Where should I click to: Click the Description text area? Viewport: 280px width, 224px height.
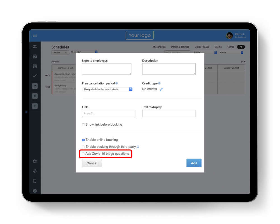click(x=169, y=69)
